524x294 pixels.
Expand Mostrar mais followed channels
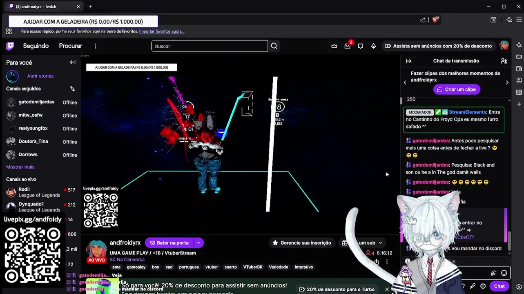[20, 167]
